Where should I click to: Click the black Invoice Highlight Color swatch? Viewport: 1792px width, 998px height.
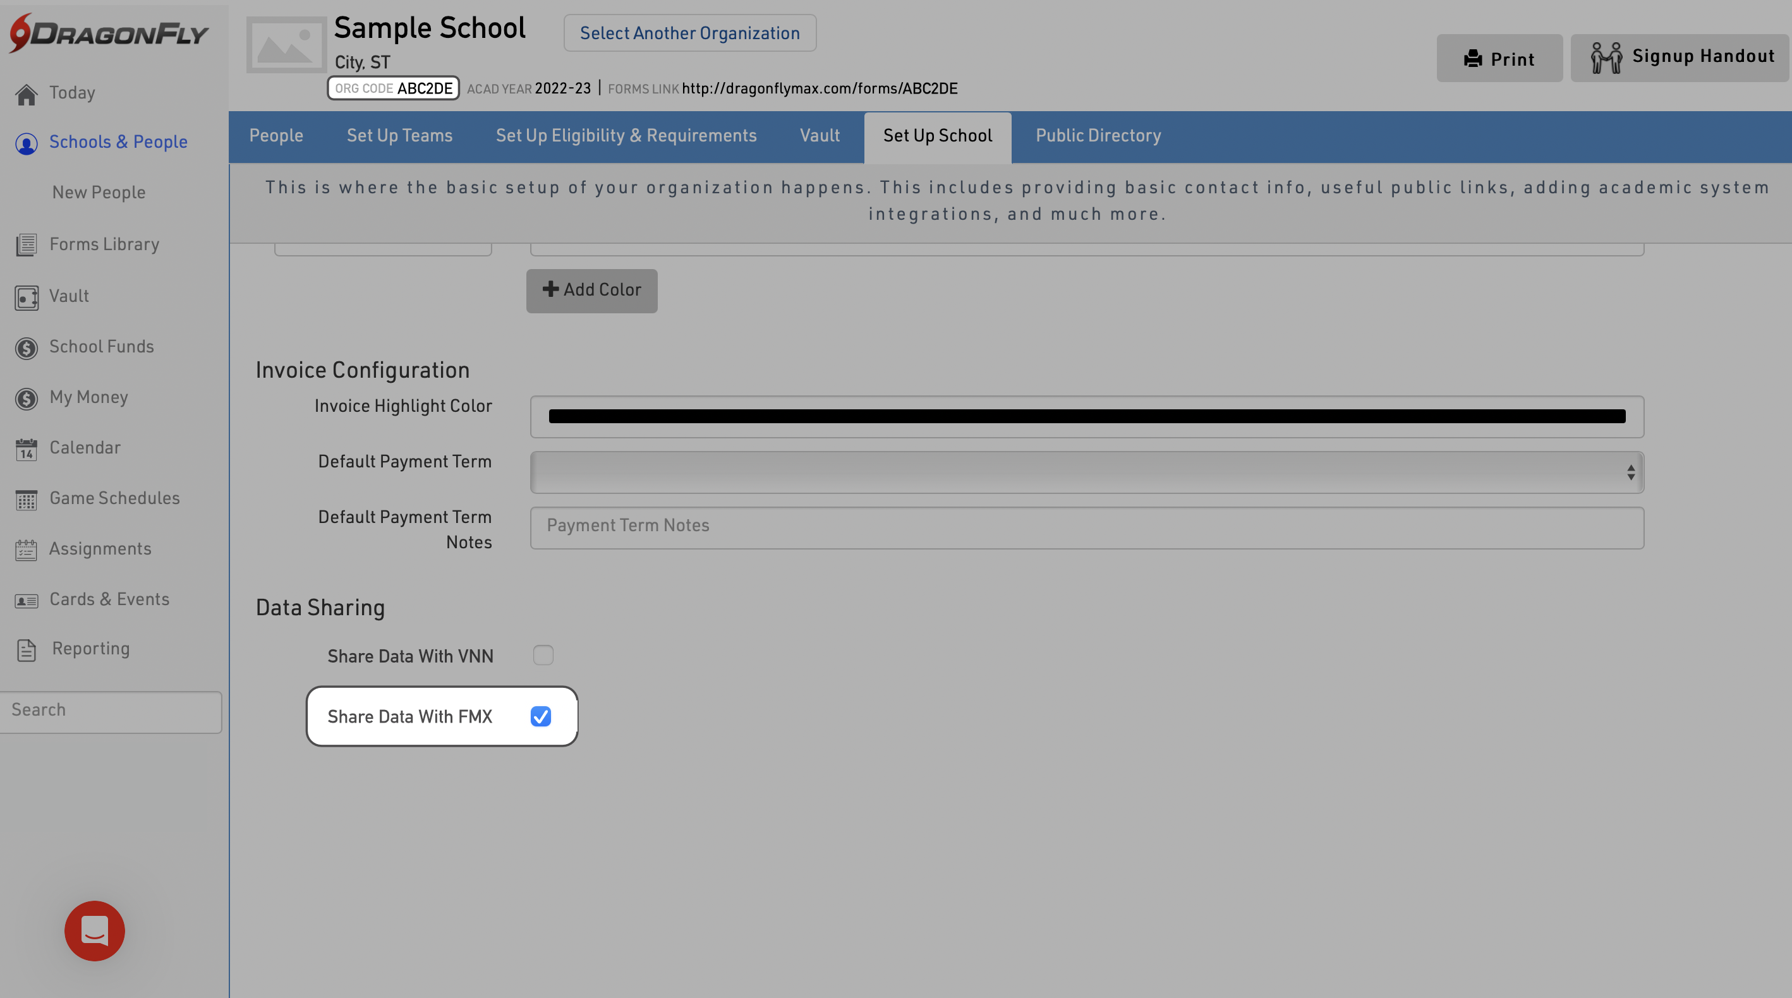1087,416
